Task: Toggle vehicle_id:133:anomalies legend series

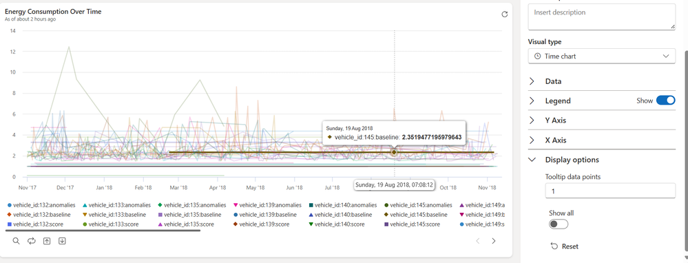Action: coord(116,204)
